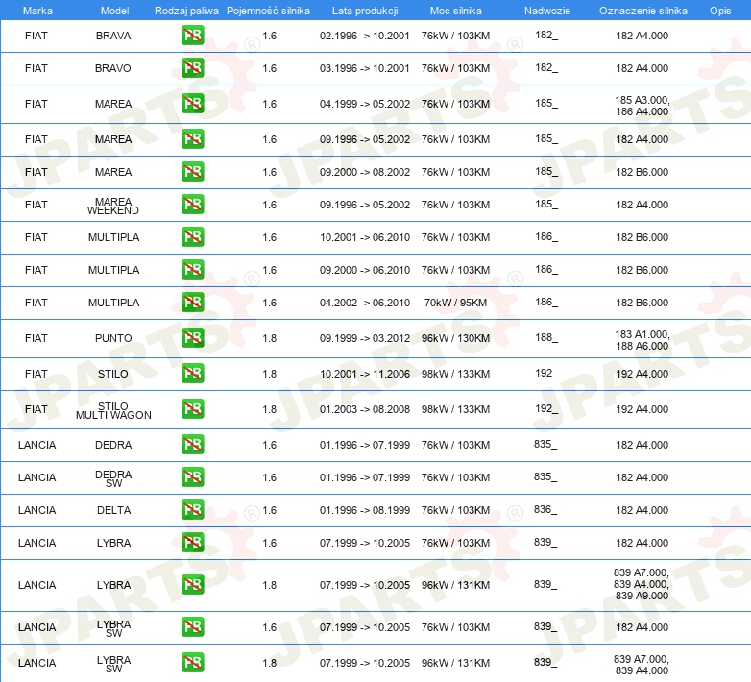Image resolution: width=751 pixels, height=682 pixels.
Task: Click the 98kW / 133KM cell in STILO row
Action: click(x=455, y=374)
